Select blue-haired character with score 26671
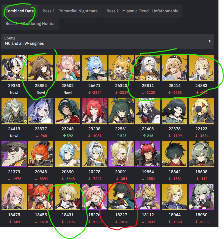 point(94,68)
